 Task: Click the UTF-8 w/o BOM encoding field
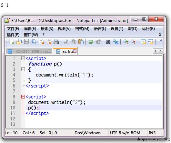tap(125, 133)
